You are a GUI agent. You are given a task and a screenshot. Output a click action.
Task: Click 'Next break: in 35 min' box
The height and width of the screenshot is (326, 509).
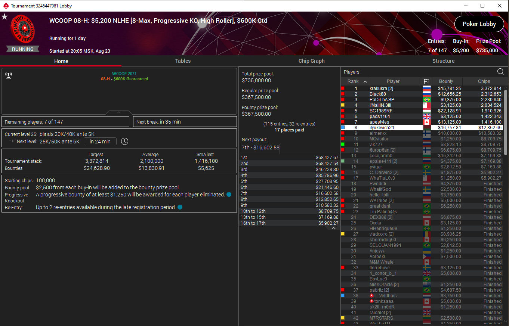click(x=185, y=122)
